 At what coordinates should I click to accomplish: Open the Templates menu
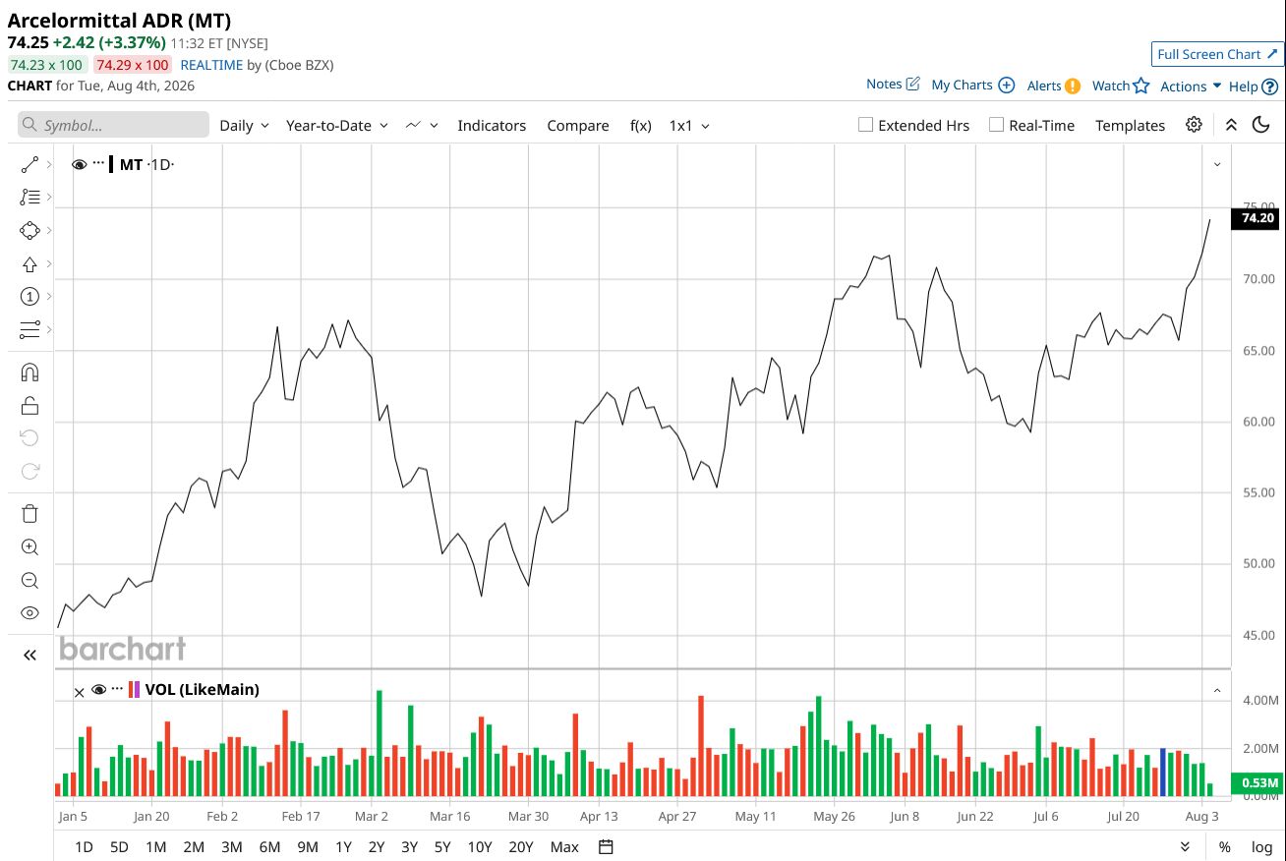point(1130,125)
